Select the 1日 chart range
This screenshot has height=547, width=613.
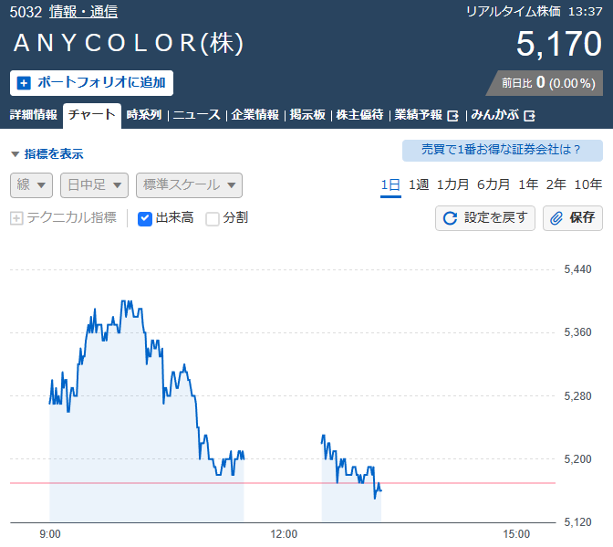click(390, 184)
